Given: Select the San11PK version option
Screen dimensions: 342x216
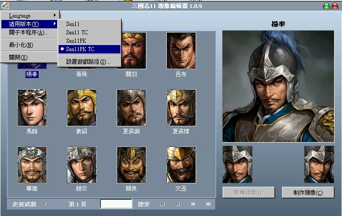Looking at the screenshot, I should point(89,41).
